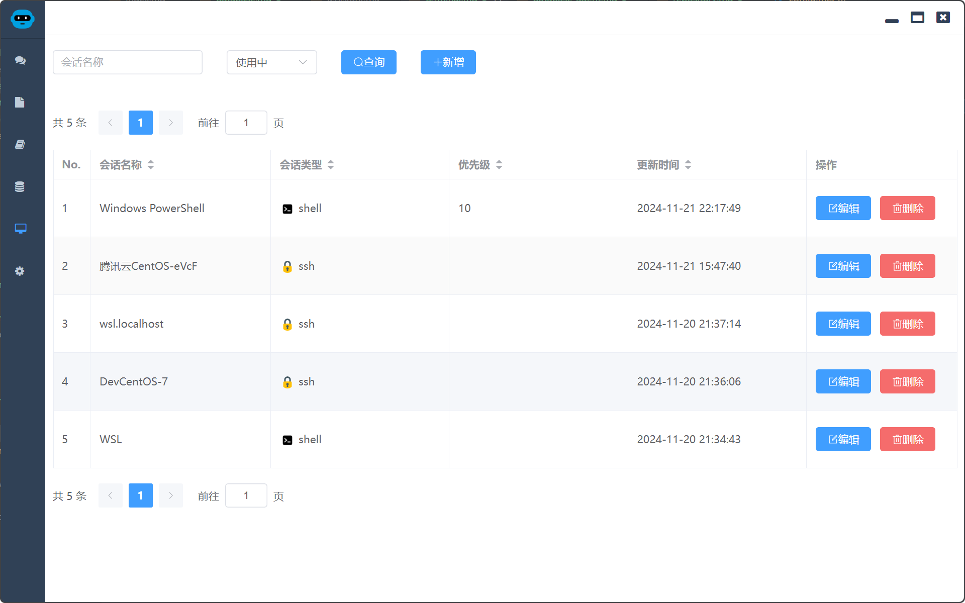Open the 使用中 status dropdown
Viewport: 965px width, 603px height.
(271, 62)
